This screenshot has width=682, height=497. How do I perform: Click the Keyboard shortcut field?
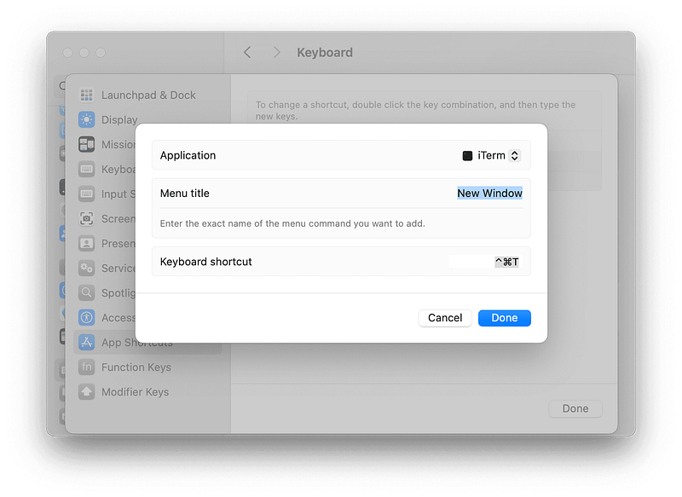pos(484,262)
